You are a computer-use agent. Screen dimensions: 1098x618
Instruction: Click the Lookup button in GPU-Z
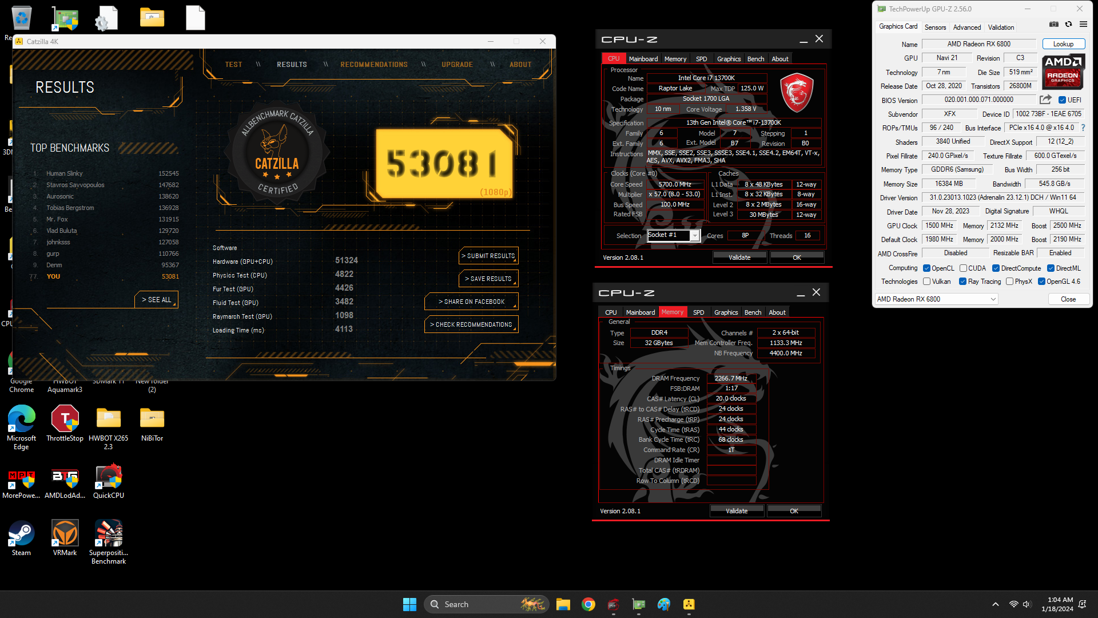pos(1063,44)
